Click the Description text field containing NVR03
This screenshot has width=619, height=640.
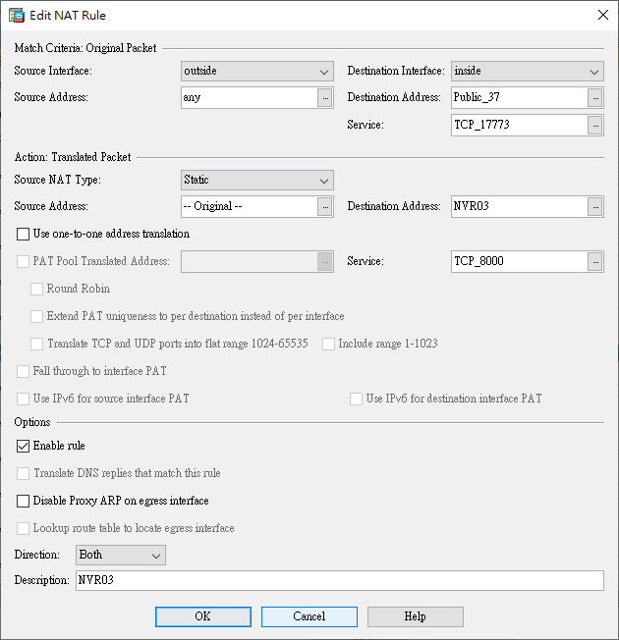pyautogui.click(x=339, y=581)
